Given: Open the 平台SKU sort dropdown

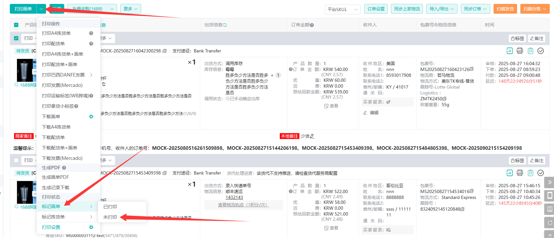Looking at the screenshot, I should (343, 9).
